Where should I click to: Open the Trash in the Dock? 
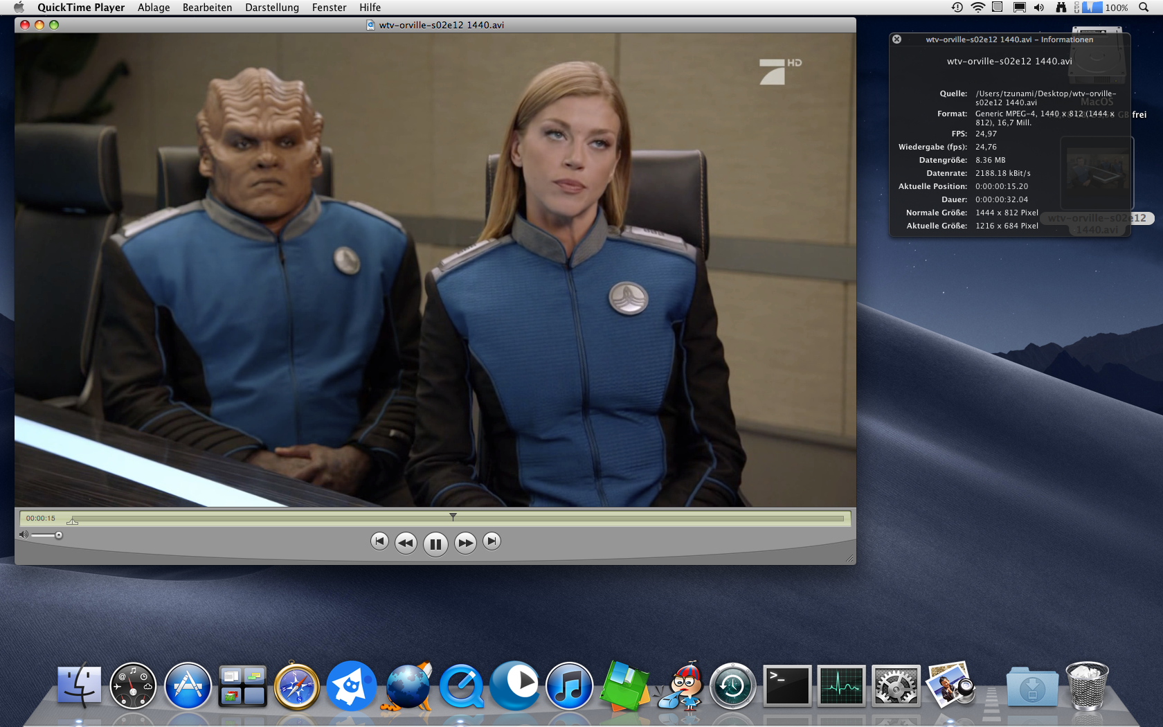[x=1087, y=686]
